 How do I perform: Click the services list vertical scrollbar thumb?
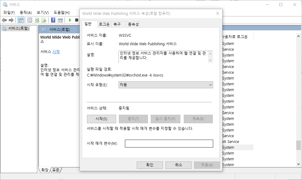click(298, 145)
